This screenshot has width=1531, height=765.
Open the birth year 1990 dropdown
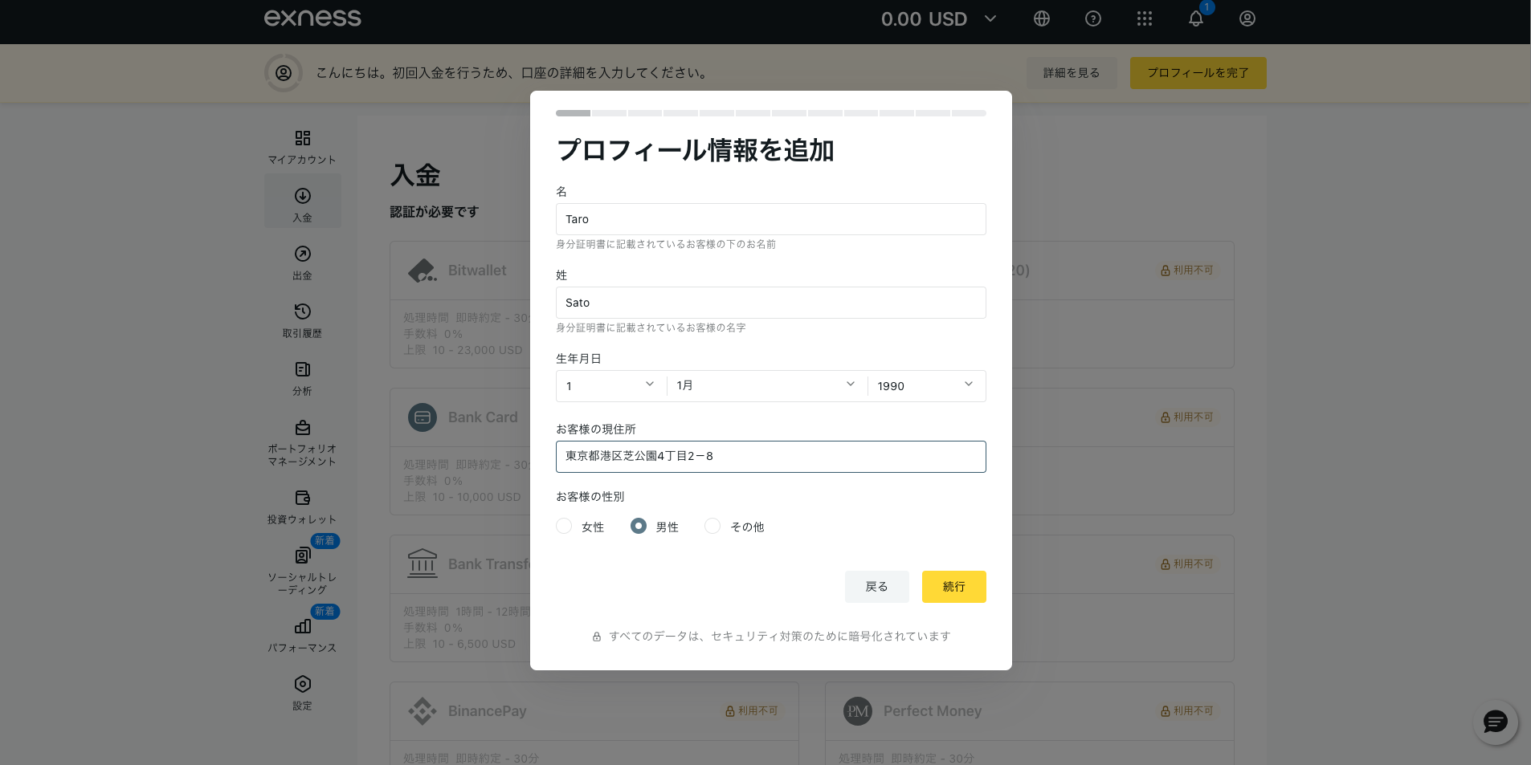click(x=925, y=386)
